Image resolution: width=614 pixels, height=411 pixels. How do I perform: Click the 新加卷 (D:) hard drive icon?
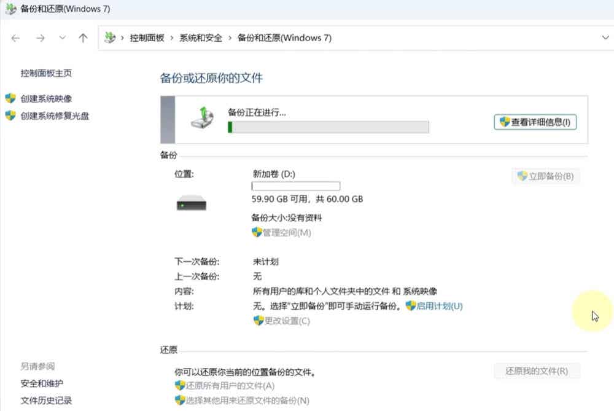[191, 203]
